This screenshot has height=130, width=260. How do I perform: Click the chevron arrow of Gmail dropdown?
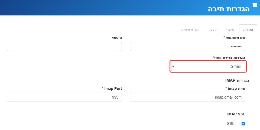click(x=173, y=67)
